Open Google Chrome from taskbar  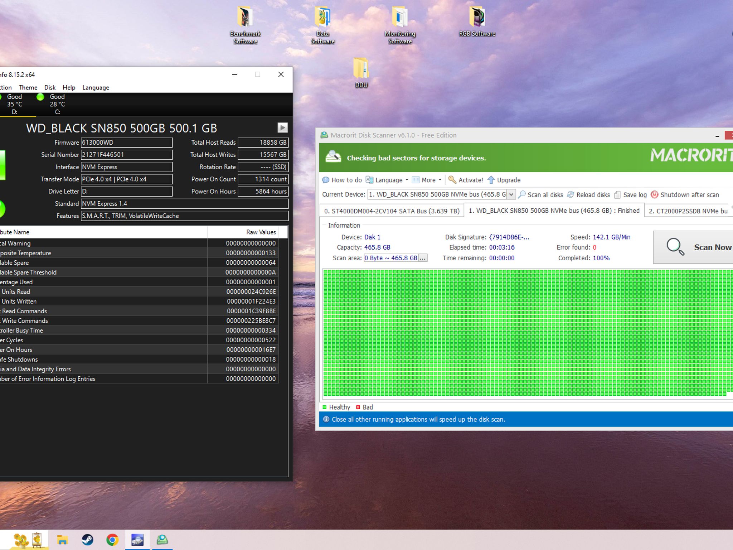pos(112,540)
